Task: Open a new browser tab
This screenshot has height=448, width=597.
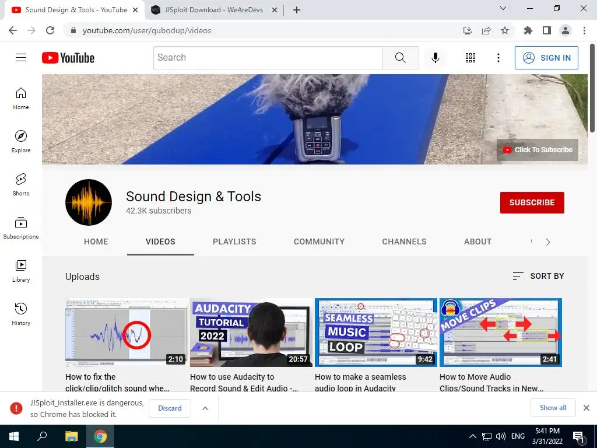Action: point(297,10)
